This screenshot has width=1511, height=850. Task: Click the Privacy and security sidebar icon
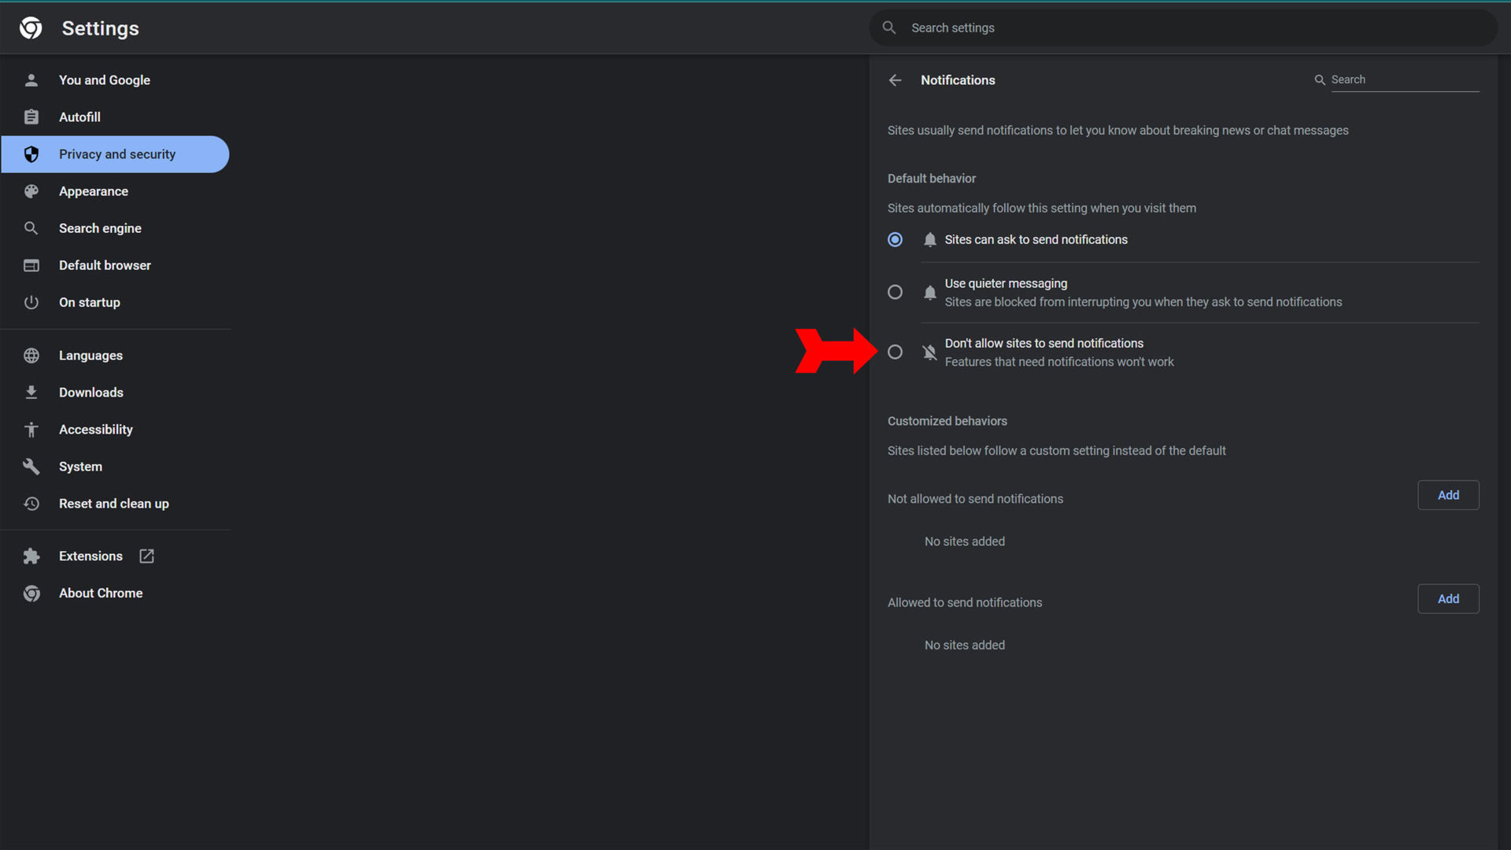[30, 153]
